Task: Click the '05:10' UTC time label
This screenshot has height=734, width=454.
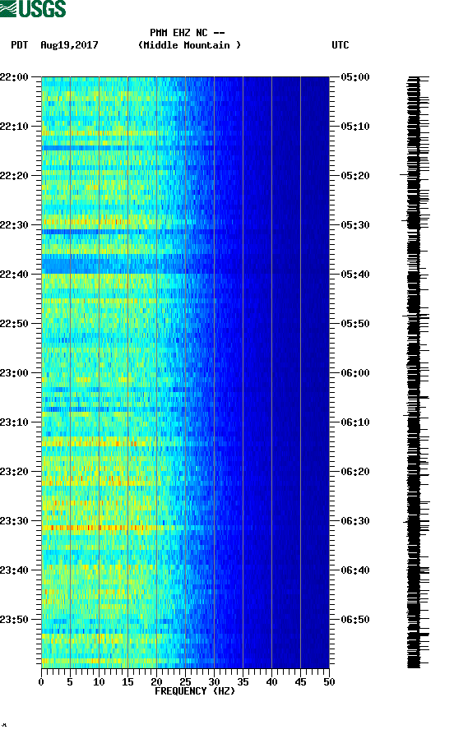Action: (355, 127)
